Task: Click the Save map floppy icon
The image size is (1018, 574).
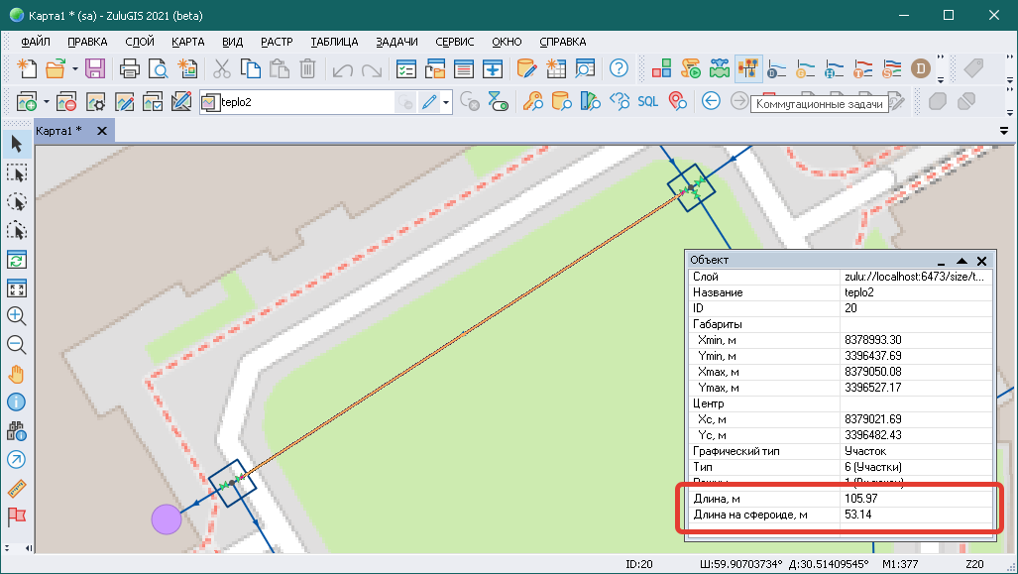Action: click(95, 68)
